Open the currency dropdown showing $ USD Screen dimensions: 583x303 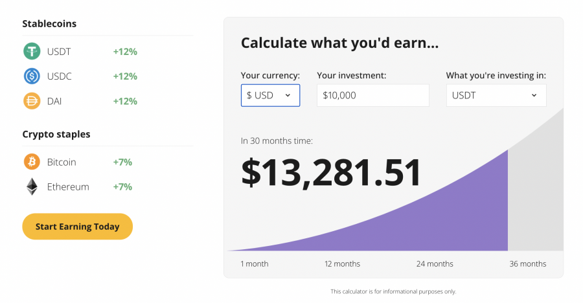270,95
